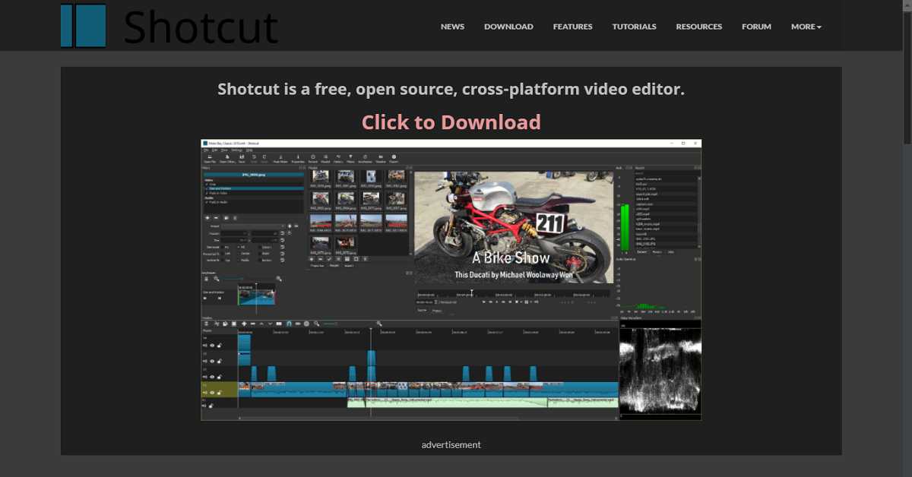
Task: Click the FEATURES navigation item
Action: click(572, 27)
